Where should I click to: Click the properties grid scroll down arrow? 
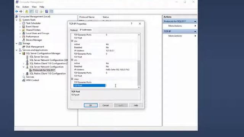(x=139, y=87)
